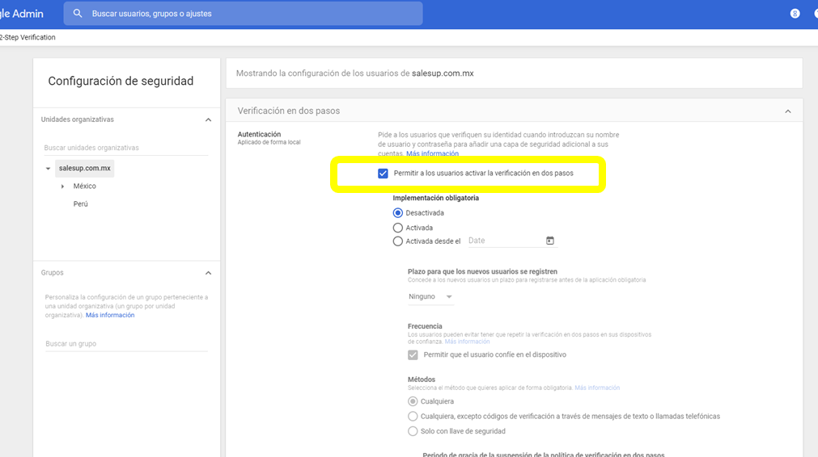Open the date picker calendar icon
Screen dimensions: 818x457
tap(550, 241)
